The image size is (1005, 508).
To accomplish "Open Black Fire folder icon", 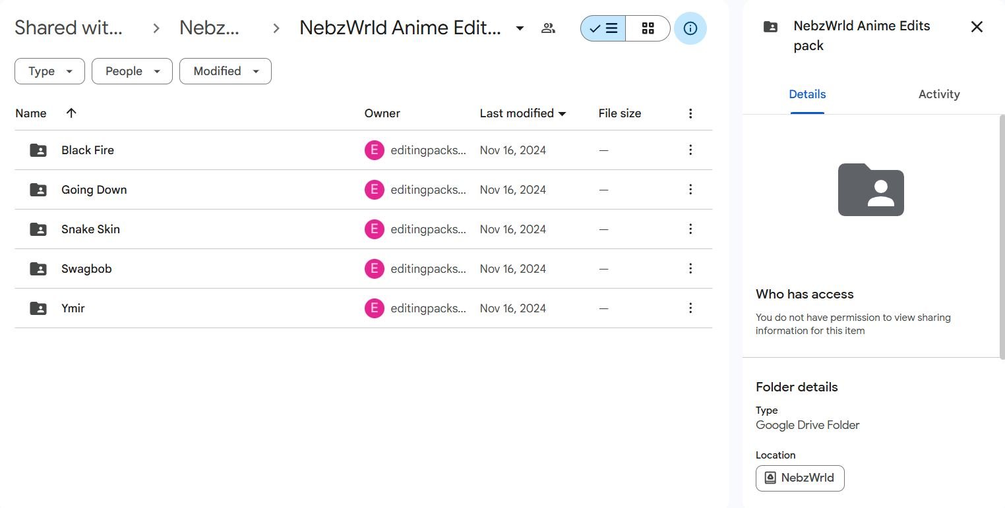I will (38, 150).
